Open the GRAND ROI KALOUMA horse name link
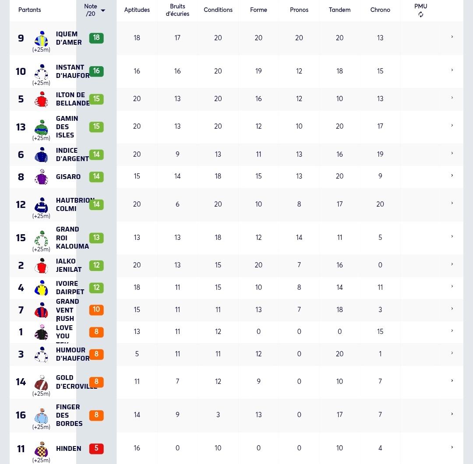The image size is (473, 464). point(72,238)
